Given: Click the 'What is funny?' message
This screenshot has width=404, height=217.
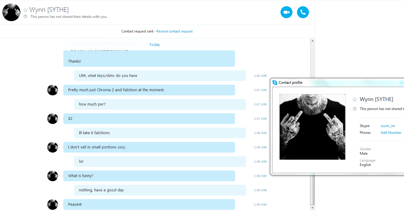Looking at the screenshot, I should point(149,176).
